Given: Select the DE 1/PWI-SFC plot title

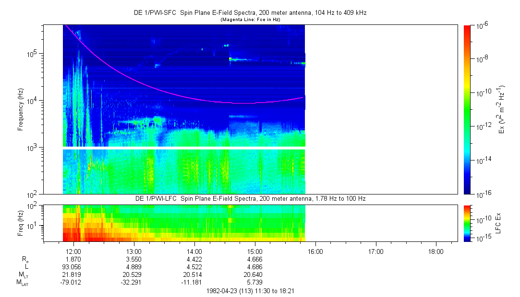Looking at the screenshot, I should [250, 13].
